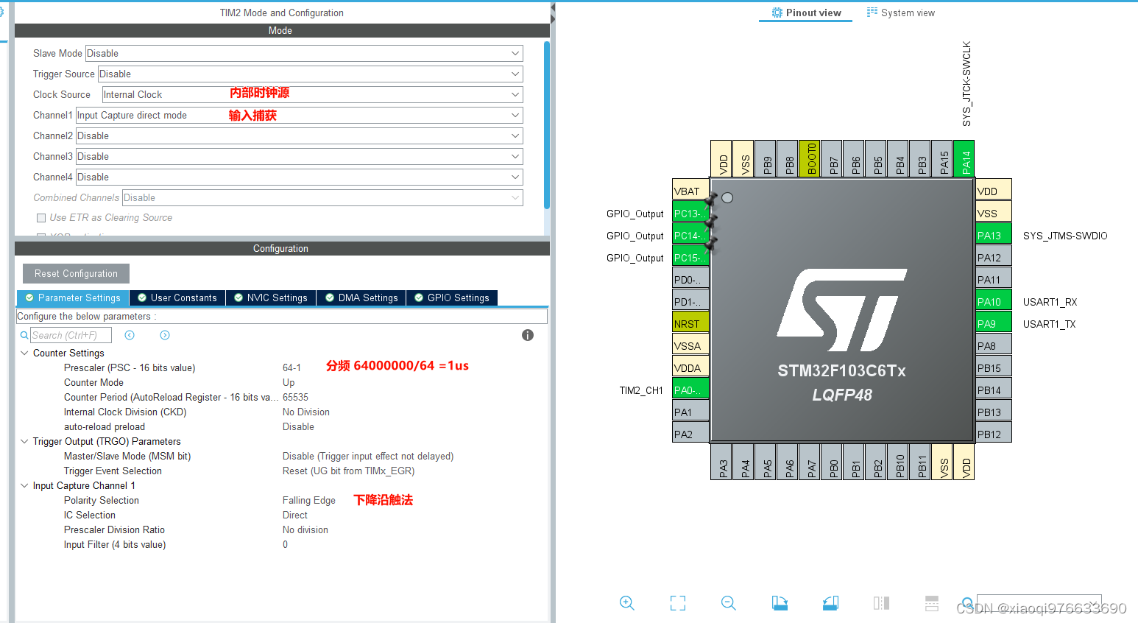Zoom in on the pinout view
Viewport: 1138px width, 623px height.
[627, 603]
